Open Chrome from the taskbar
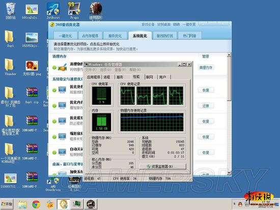Screen dimensions: 280x210 [36, 204]
